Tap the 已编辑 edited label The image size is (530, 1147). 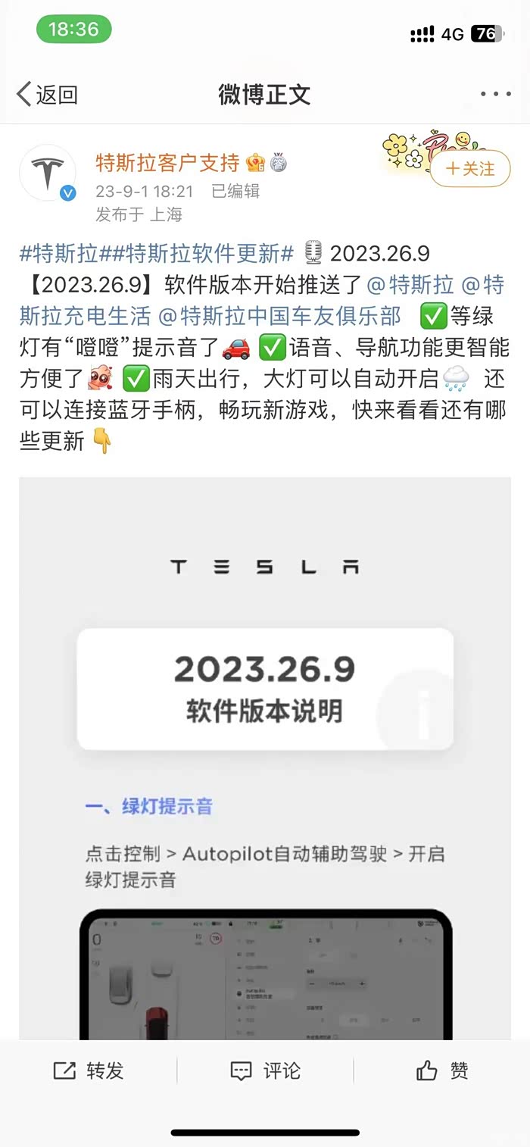235,191
